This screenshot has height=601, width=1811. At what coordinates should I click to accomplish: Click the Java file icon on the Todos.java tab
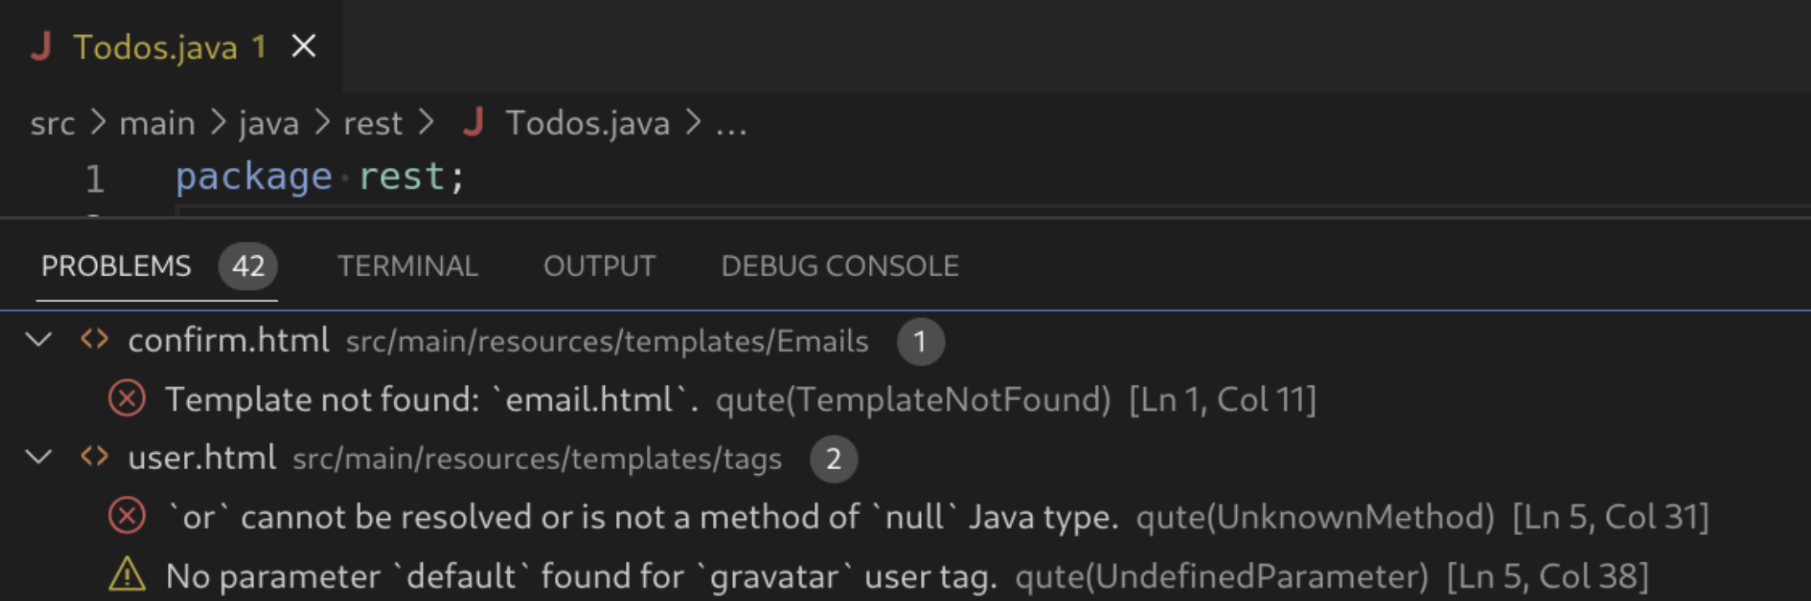(x=46, y=46)
